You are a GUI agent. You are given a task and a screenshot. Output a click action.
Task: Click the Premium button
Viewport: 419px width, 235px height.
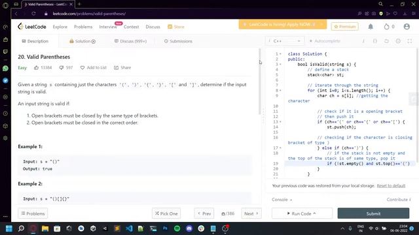point(345,26)
